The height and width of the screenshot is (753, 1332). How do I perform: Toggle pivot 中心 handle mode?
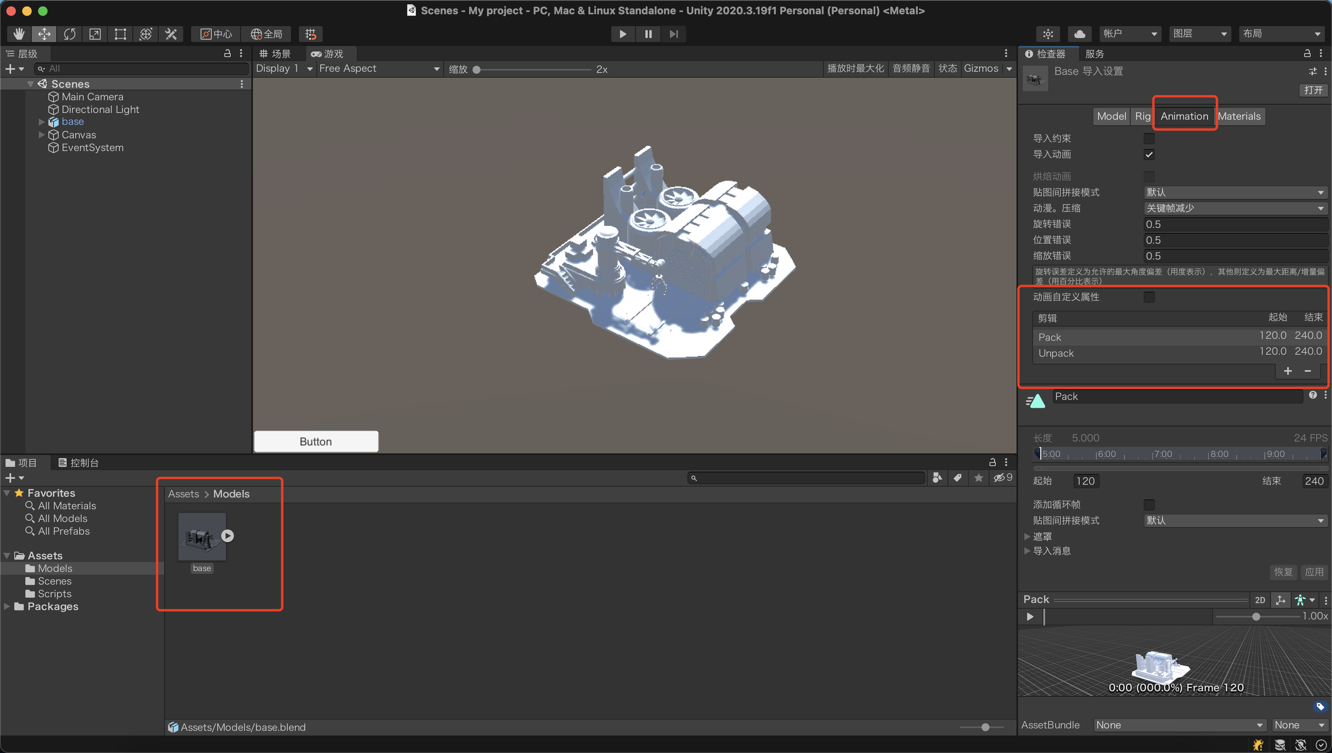(x=216, y=34)
